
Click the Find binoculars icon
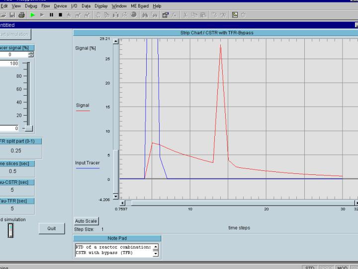pos(145,15)
